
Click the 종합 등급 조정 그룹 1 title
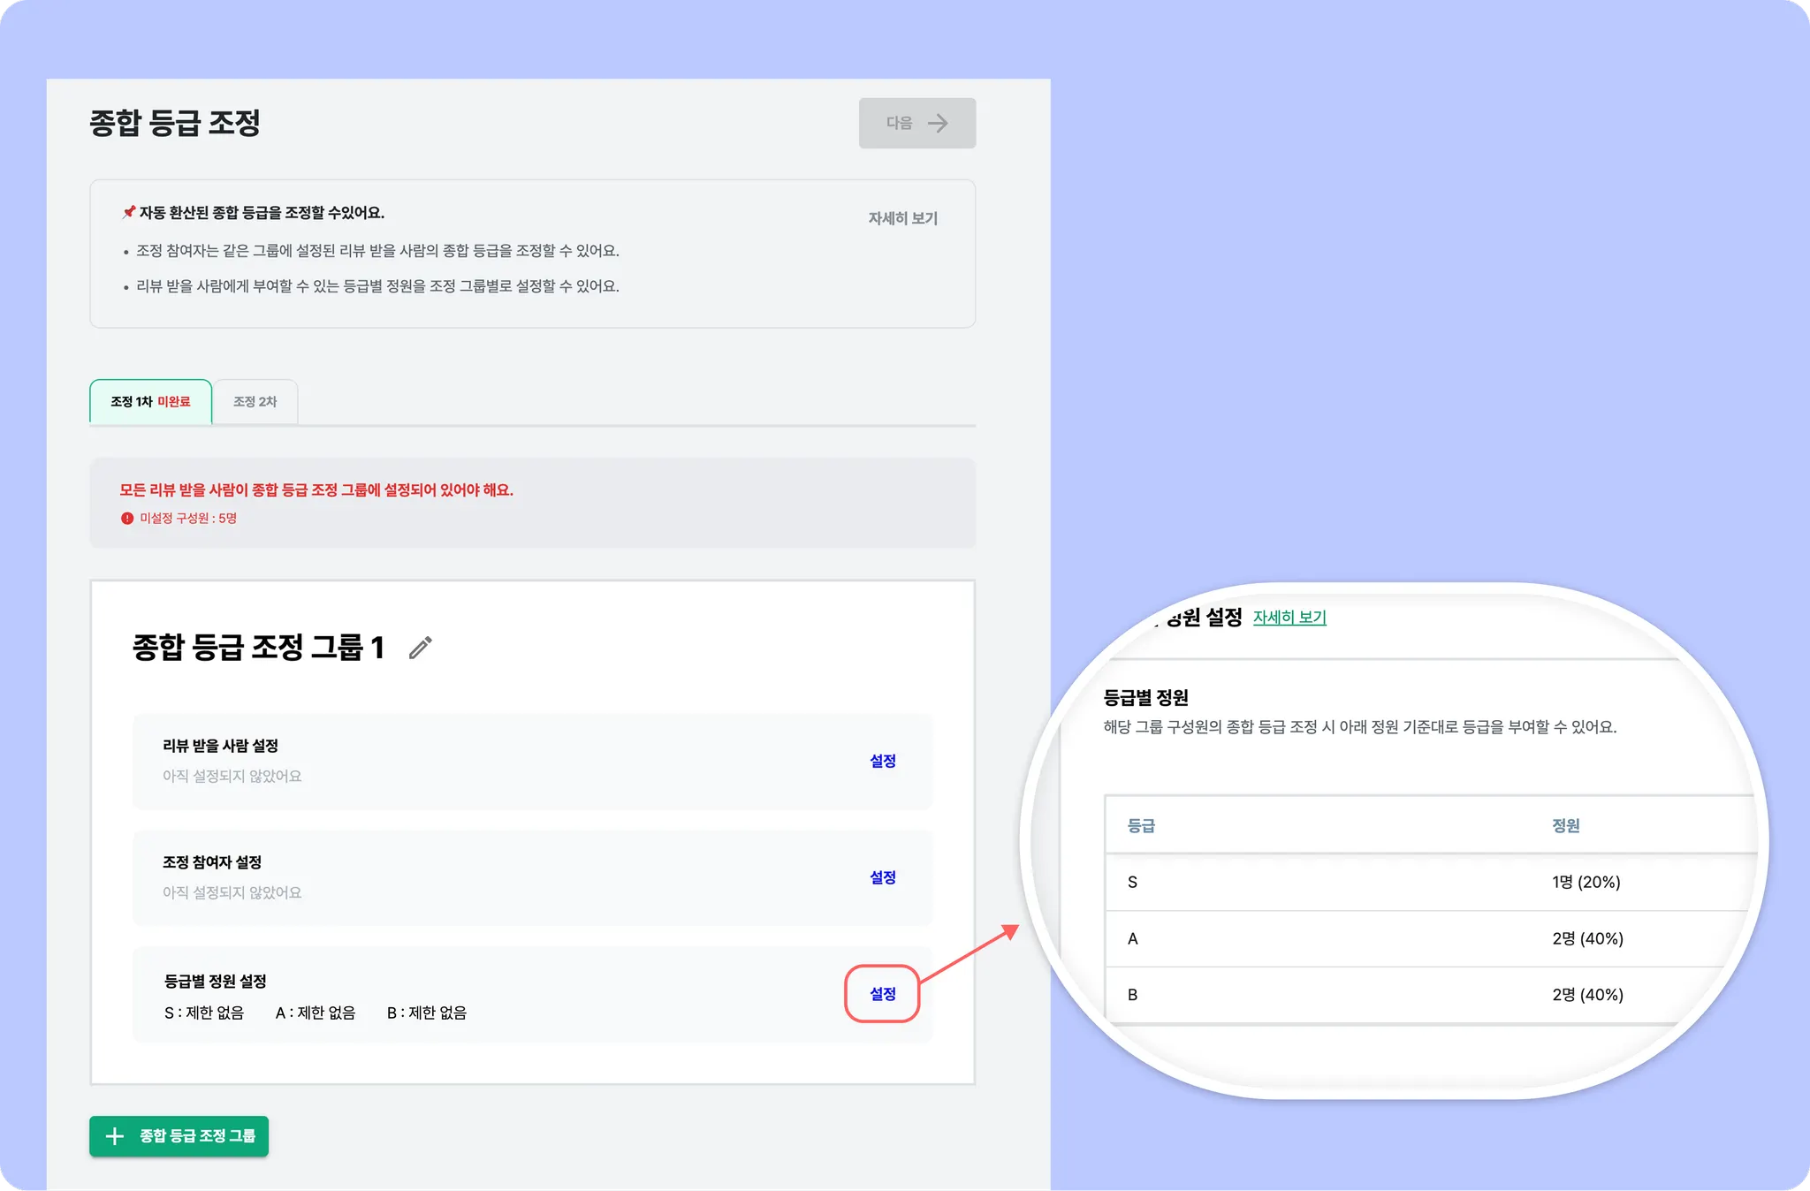pos(258,648)
